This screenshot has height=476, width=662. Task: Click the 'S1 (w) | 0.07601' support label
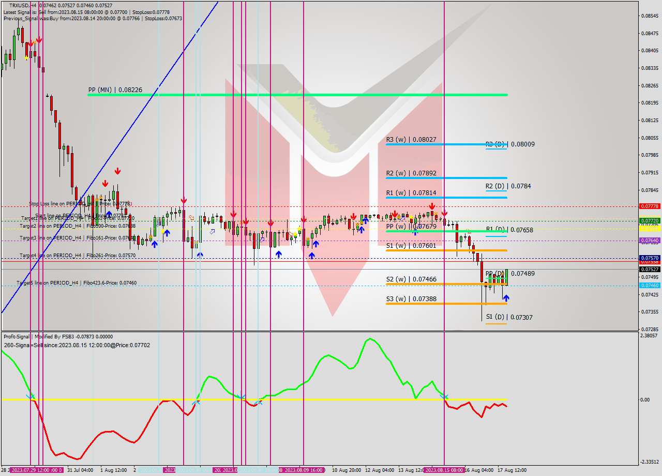coord(411,245)
